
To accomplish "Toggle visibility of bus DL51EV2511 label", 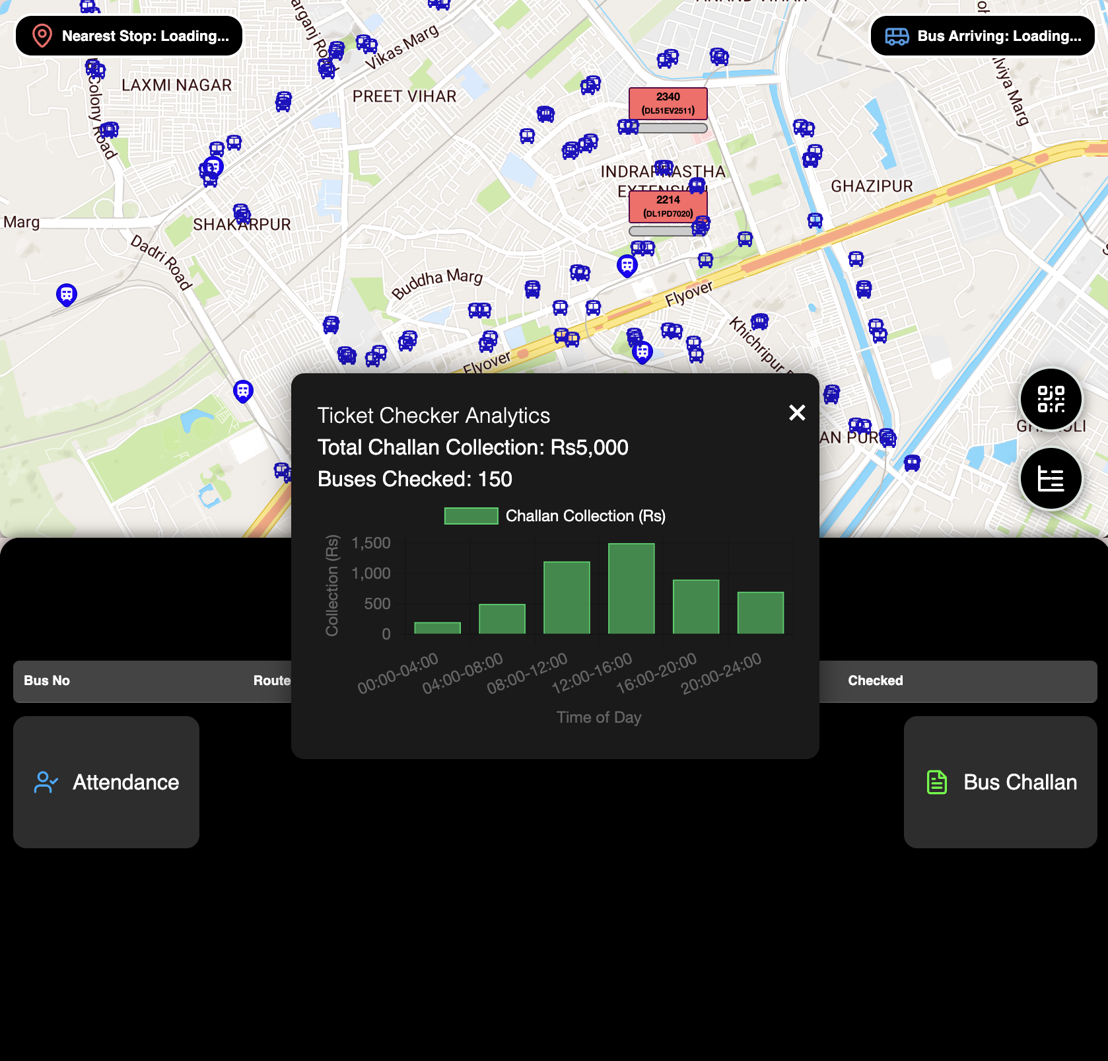I will click(667, 111).
